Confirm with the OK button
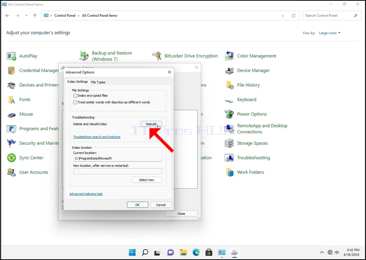 pos(137,205)
